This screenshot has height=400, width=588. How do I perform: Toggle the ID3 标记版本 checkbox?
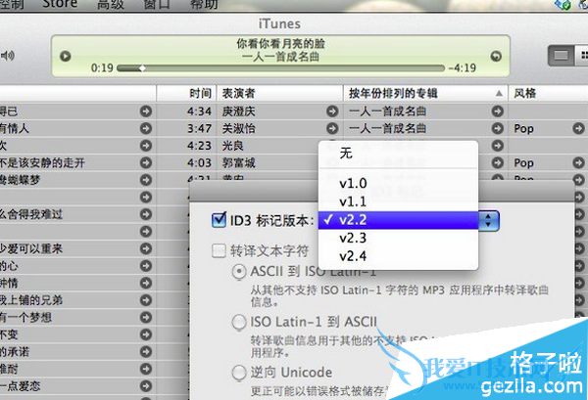coord(219,220)
